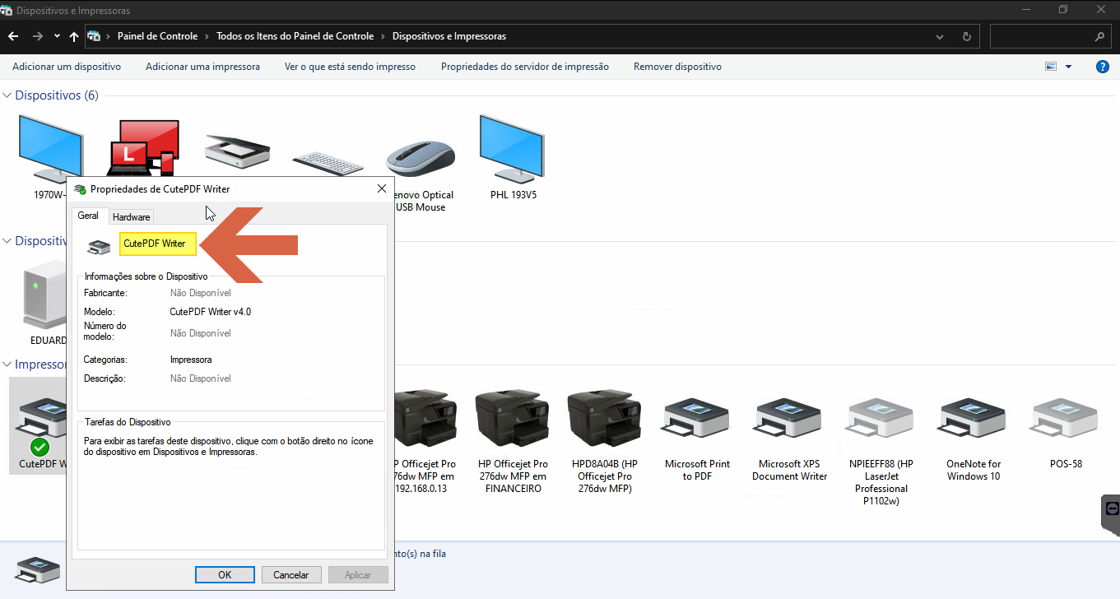Go forward with the right arrow
The width and height of the screenshot is (1120, 599).
(37, 36)
